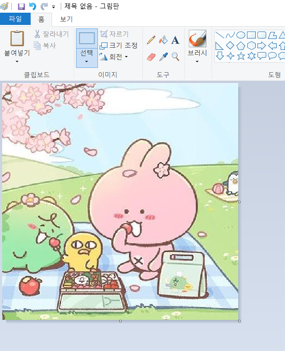Viewport: 285px width, 351px height.
Task: Choose the Oval callout shape
Action: 272,56
